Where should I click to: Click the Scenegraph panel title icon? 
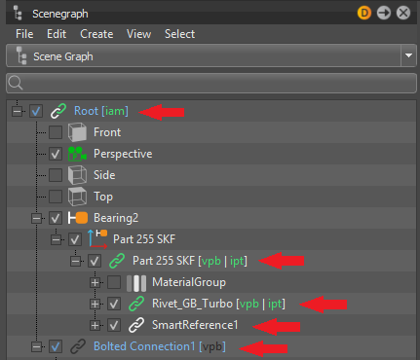18,13
